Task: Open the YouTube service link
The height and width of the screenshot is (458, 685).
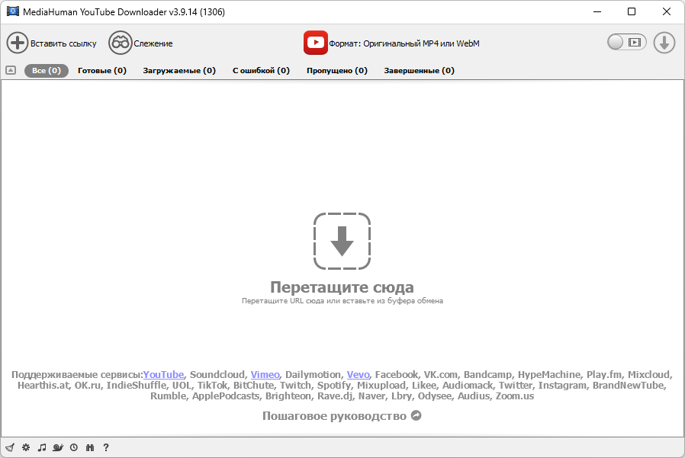Action: tap(163, 375)
